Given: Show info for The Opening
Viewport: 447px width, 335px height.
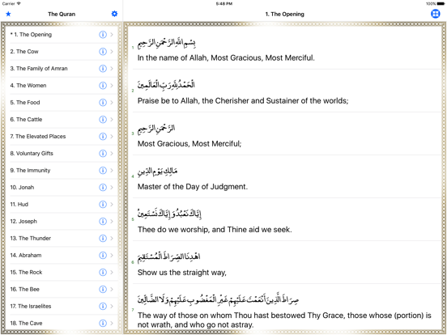Looking at the screenshot, I should (103, 35).
